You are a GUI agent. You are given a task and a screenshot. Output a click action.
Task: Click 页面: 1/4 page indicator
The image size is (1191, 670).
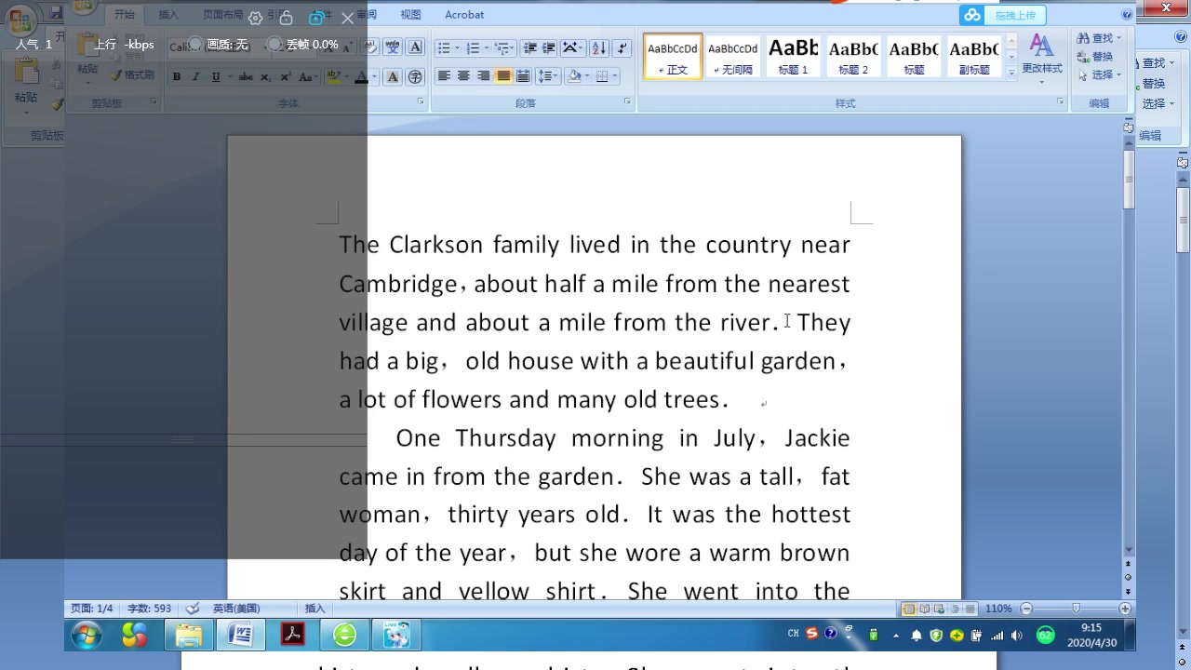coord(92,609)
